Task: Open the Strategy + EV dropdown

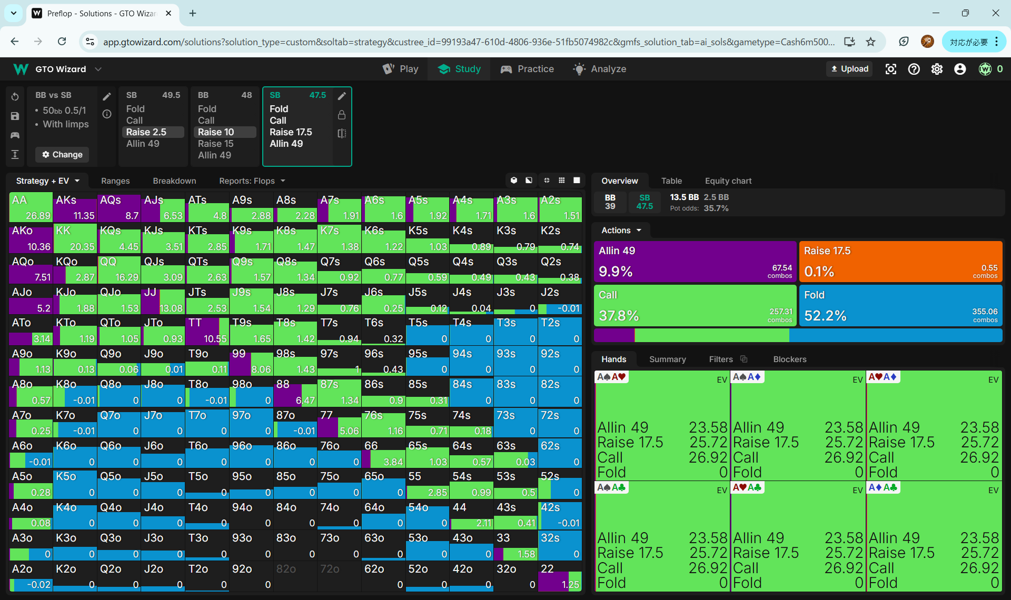Action: click(x=48, y=181)
